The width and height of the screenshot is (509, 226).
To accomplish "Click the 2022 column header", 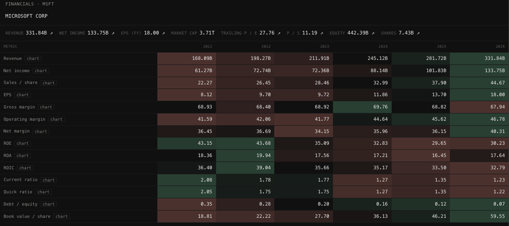I will [266, 47].
